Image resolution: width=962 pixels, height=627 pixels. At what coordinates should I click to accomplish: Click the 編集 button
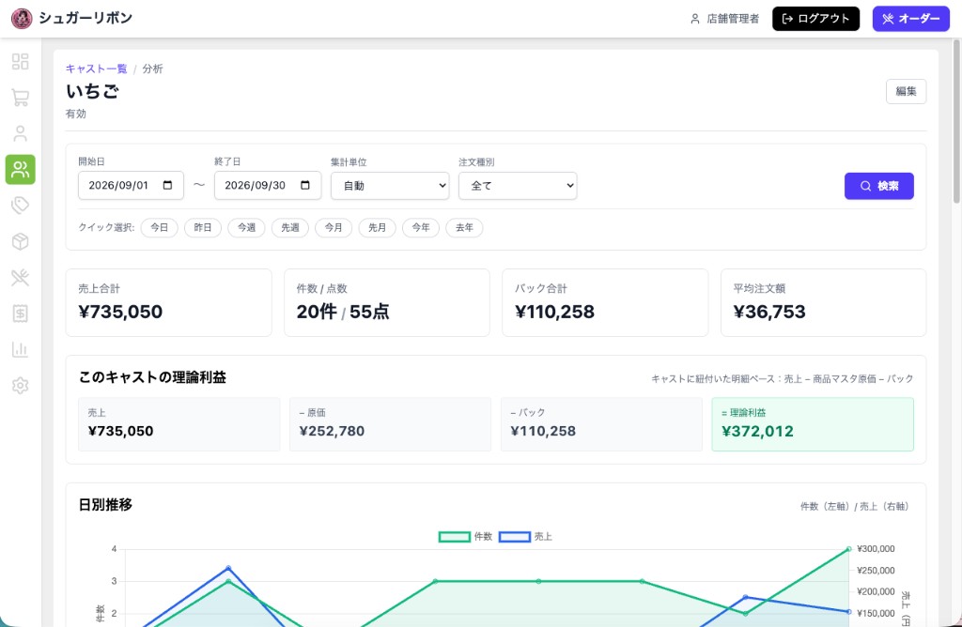[907, 91]
